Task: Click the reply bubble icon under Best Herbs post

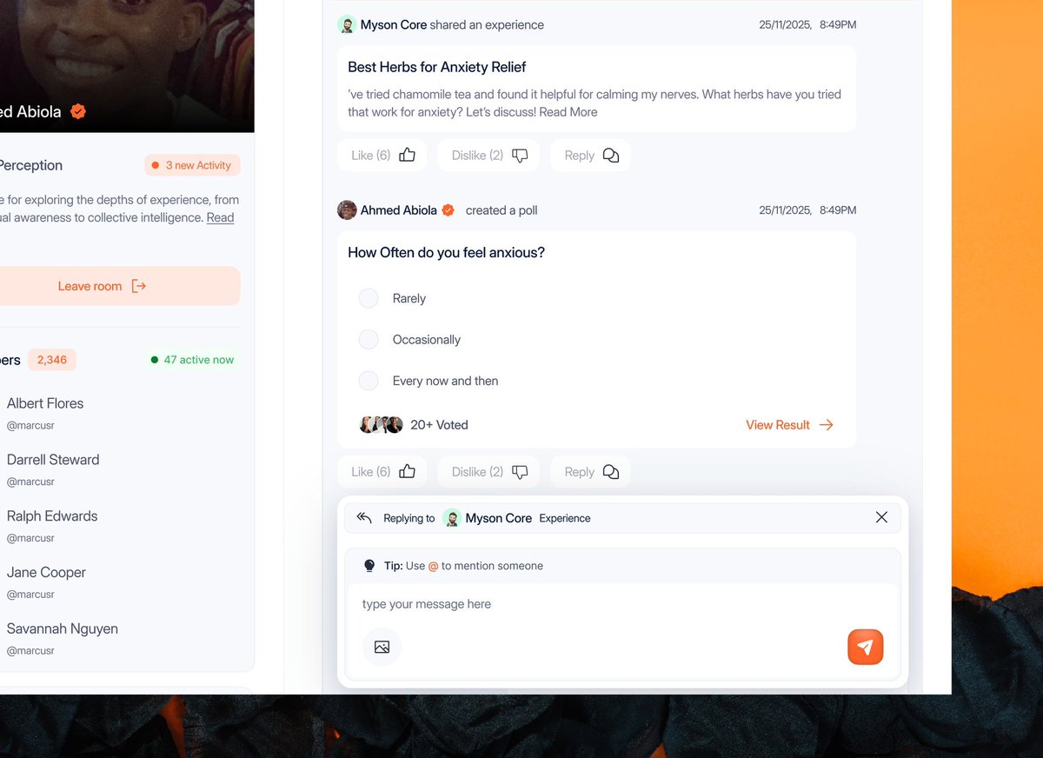Action: click(611, 156)
